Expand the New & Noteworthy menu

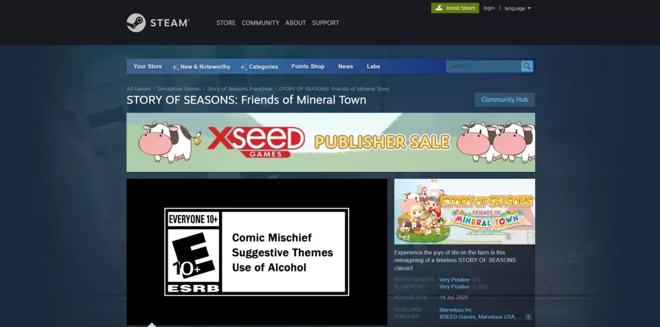pos(202,67)
